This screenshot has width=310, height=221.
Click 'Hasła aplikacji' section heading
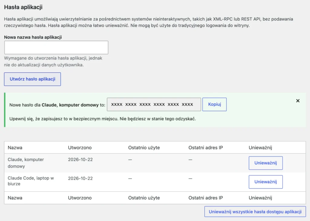[23, 7]
